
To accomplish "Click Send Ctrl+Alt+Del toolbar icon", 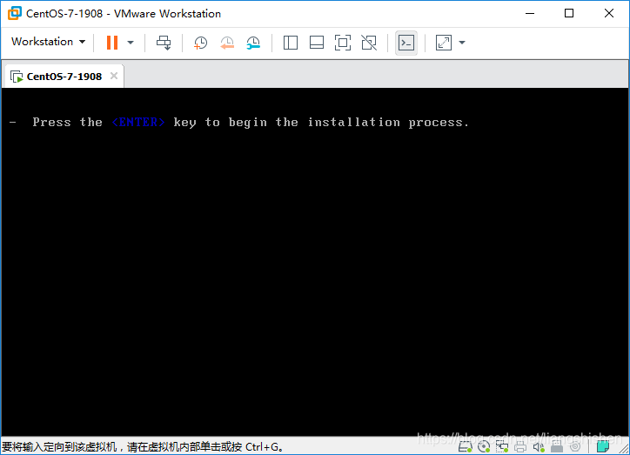I will 164,42.
